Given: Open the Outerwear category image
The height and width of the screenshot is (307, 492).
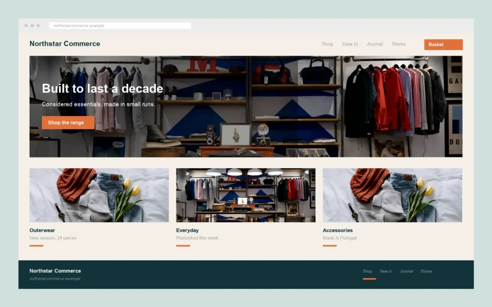Looking at the screenshot, I should point(99,195).
